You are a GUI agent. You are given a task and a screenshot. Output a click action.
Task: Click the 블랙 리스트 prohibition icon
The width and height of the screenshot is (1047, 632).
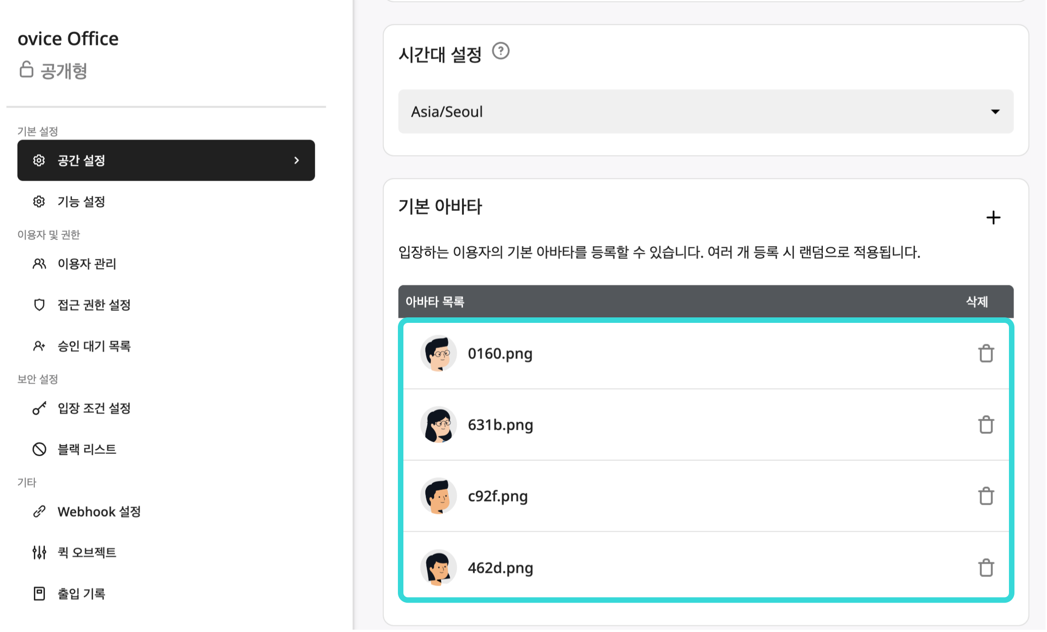pos(39,449)
